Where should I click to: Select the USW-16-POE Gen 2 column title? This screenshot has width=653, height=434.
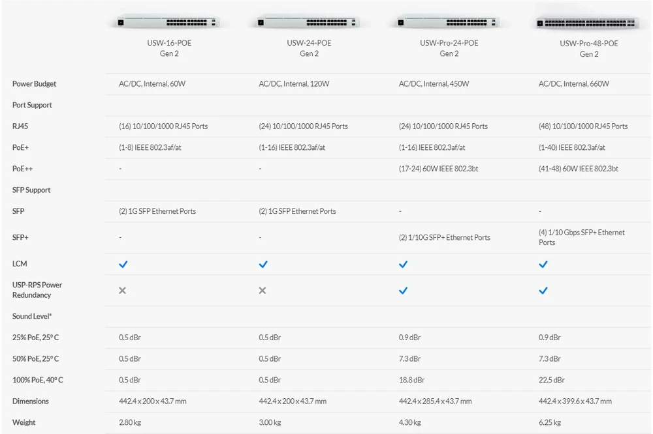168,48
